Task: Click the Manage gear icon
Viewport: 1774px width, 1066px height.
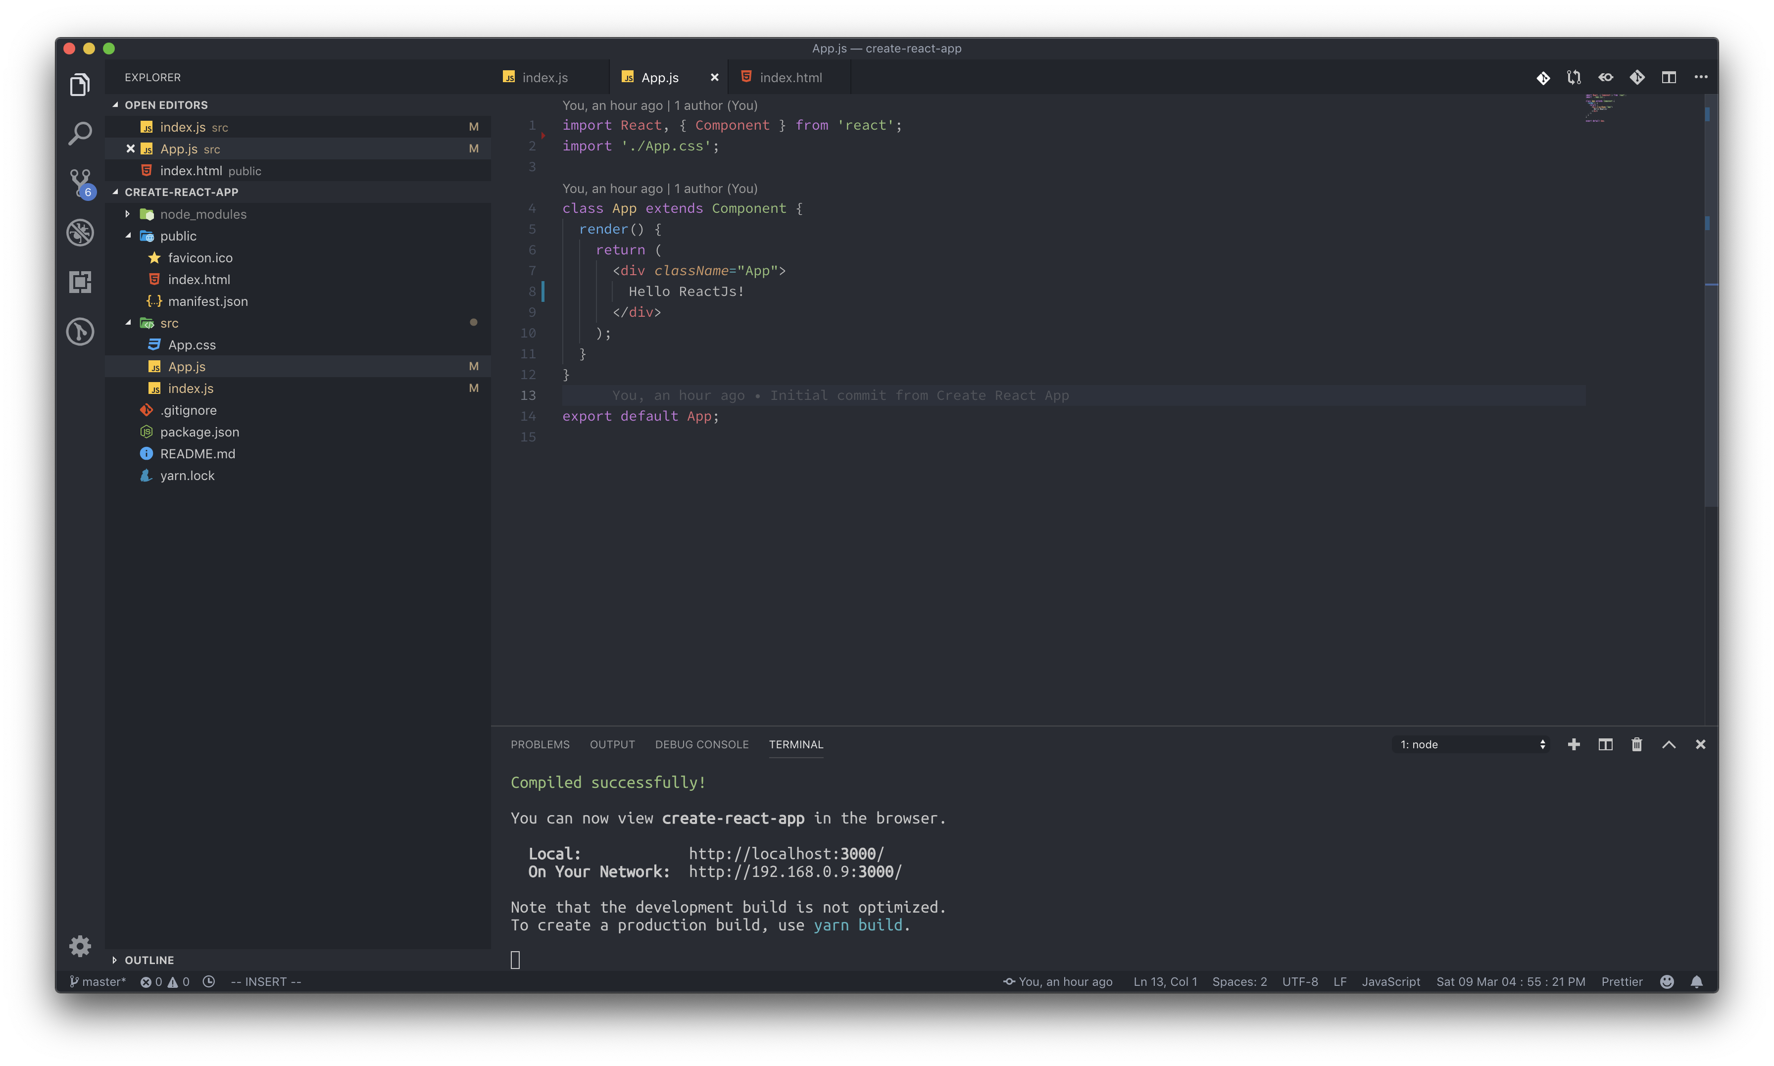Action: pos(80,945)
